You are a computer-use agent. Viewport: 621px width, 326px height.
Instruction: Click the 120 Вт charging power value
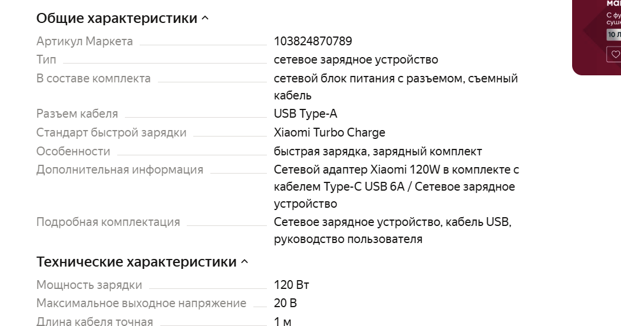292,285
